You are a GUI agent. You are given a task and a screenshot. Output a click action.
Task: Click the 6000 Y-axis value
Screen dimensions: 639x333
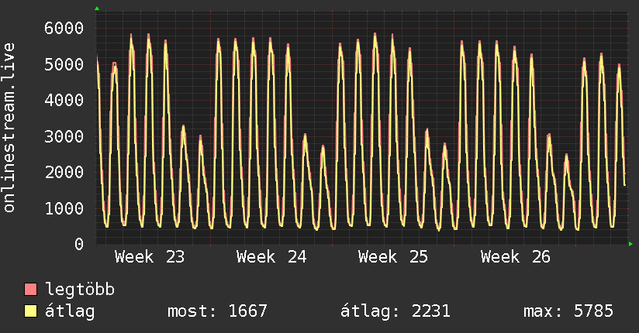click(x=64, y=28)
